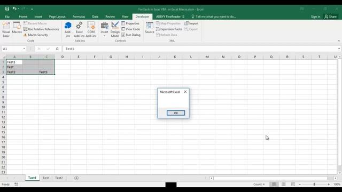
Task: Open Macro Security settings
Action: (36, 35)
